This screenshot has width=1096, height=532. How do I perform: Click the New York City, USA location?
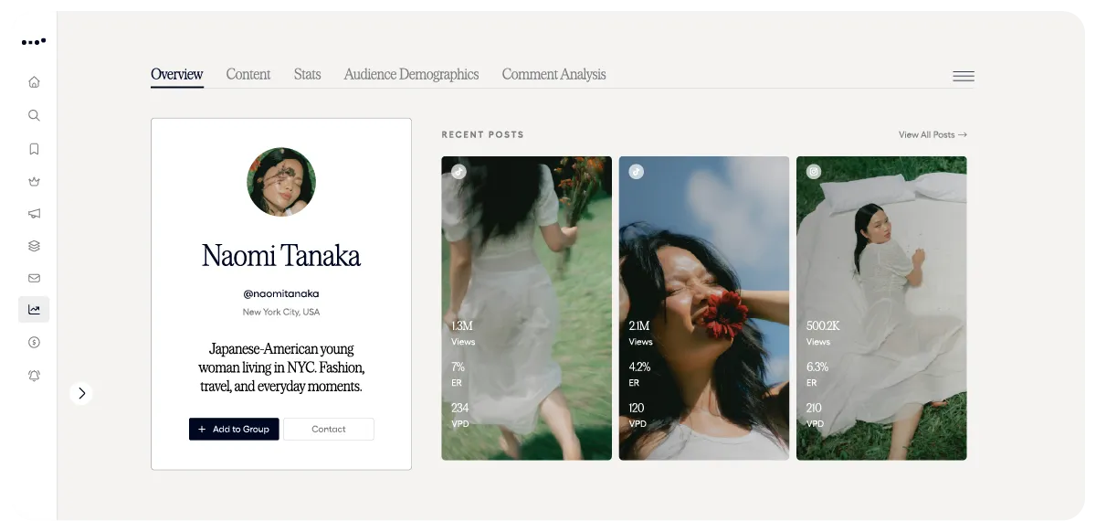(281, 313)
